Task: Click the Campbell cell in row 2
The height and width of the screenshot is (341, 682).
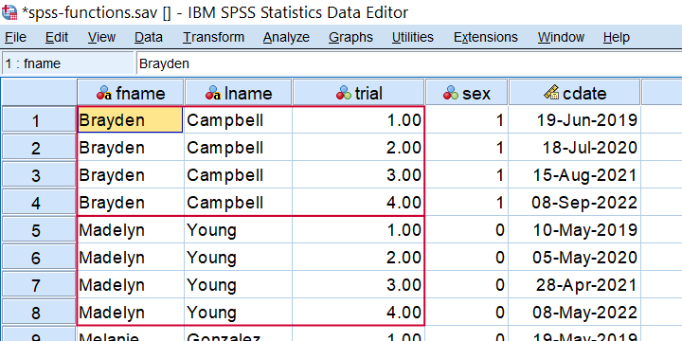Action: click(x=238, y=148)
